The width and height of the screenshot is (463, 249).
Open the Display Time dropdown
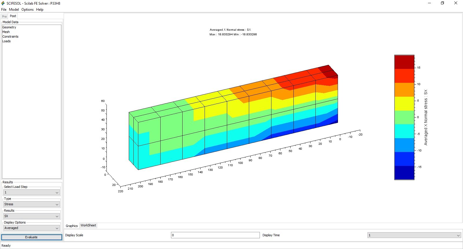pos(414,235)
